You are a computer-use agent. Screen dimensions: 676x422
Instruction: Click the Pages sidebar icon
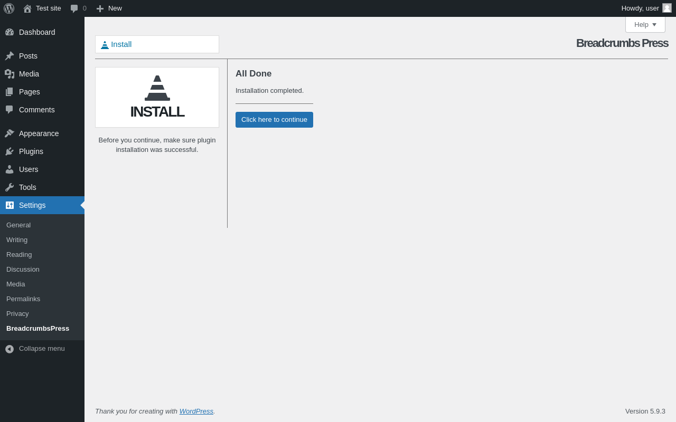pos(10,92)
